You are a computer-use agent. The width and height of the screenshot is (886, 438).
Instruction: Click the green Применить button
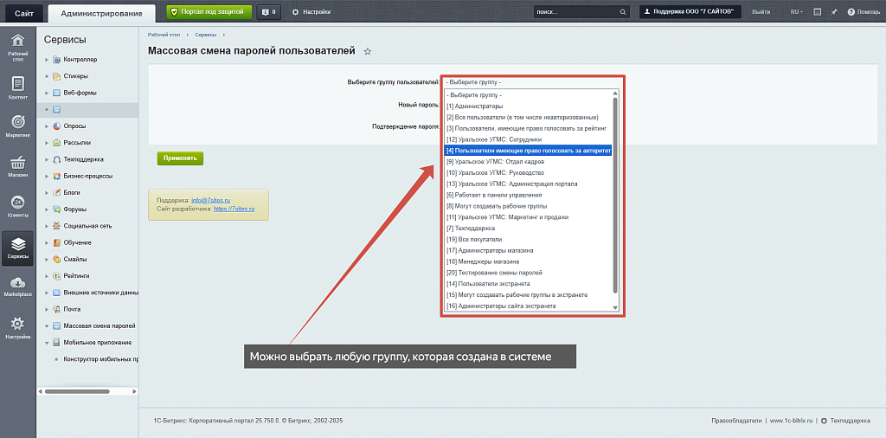tap(180, 158)
